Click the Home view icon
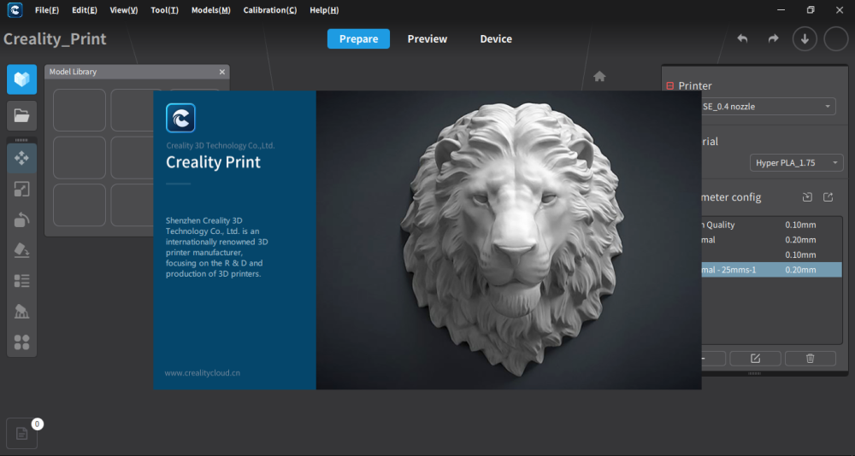Viewport: 855px width, 456px height. 599,76
